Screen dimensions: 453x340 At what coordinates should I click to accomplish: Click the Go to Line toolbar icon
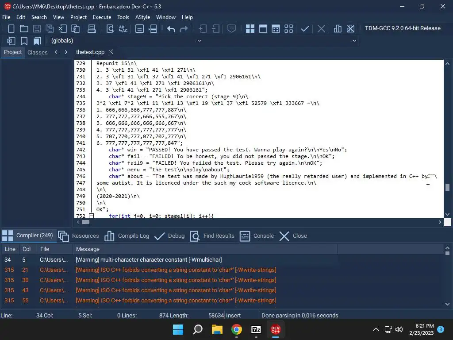pos(139,29)
